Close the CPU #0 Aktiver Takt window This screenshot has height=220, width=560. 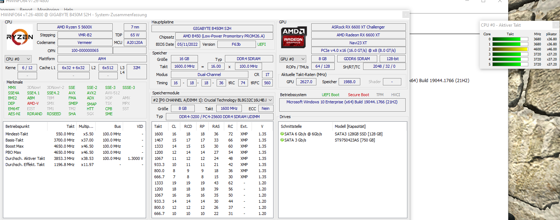click(555, 25)
